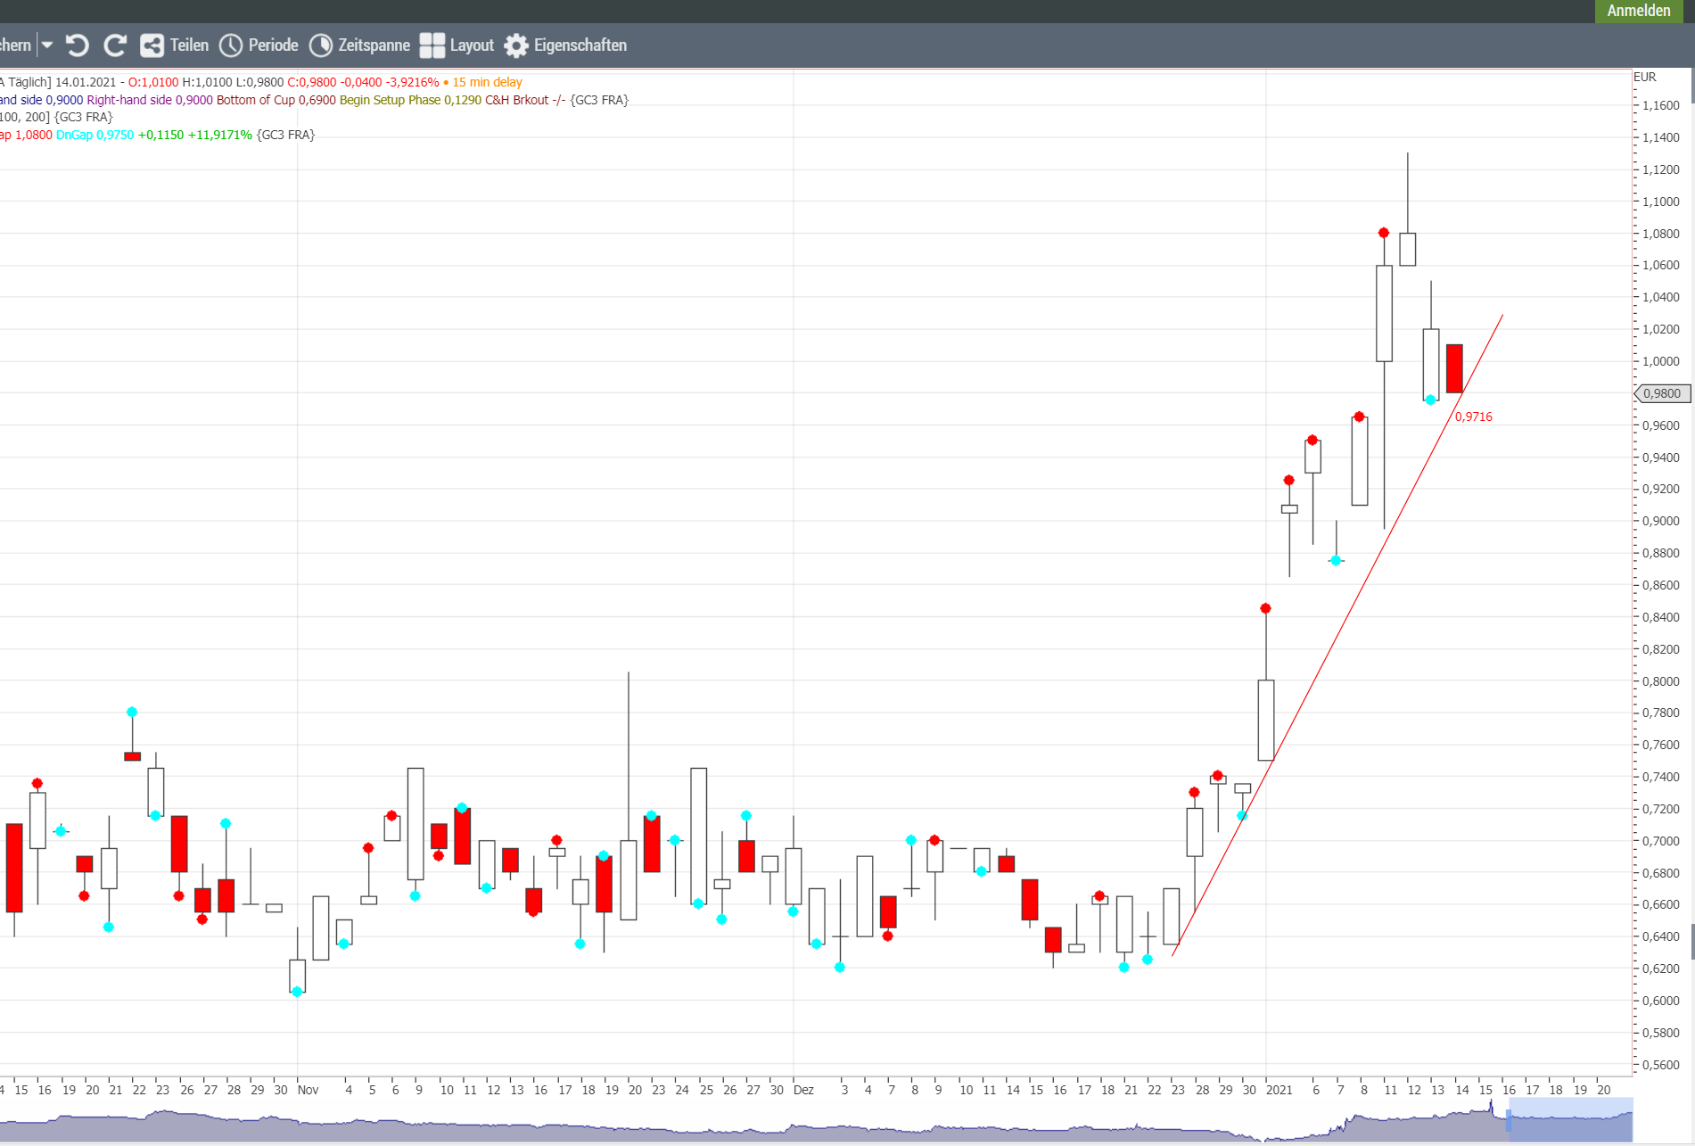Viewport: 1695px width, 1146px height.
Task: Open the Periode clock icon
Action: coord(231,45)
